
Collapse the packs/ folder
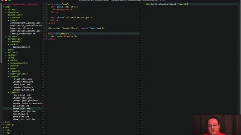pyautogui.click(x=14, y=44)
